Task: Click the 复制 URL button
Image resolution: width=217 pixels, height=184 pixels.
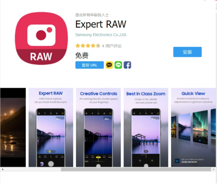Action: coord(90,65)
